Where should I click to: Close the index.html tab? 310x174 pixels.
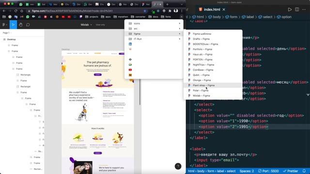click(x=224, y=10)
